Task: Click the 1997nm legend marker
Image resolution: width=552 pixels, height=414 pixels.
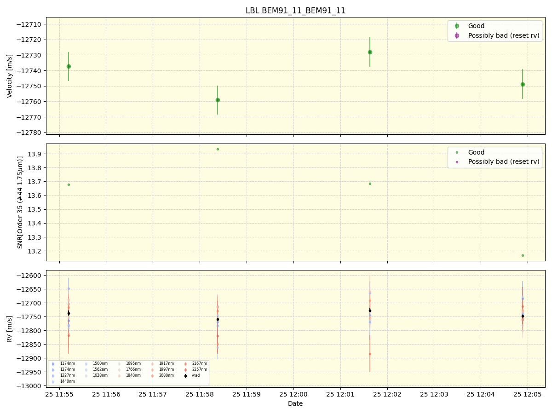Action: pyautogui.click(x=152, y=370)
